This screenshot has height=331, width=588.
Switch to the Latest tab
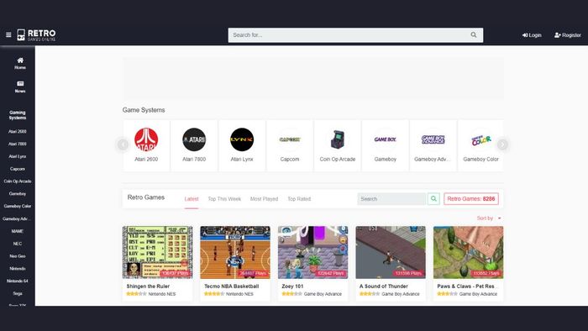tap(192, 199)
